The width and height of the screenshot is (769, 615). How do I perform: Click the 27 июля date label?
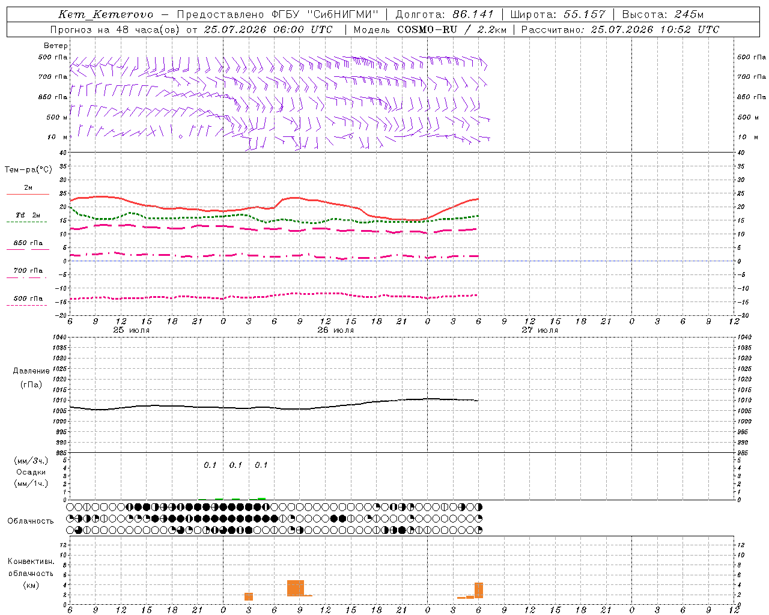(x=540, y=330)
